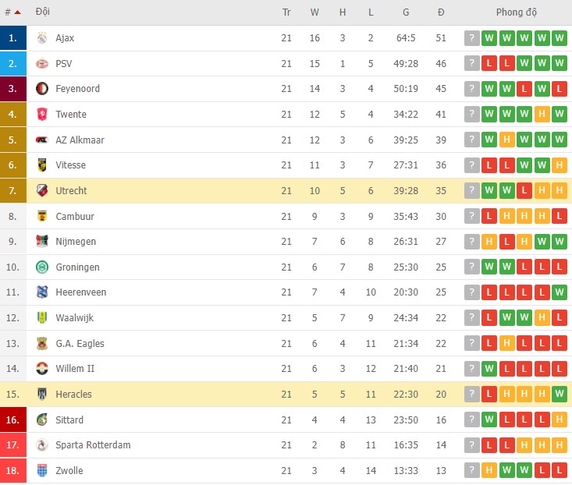The height and width of the screenshot is (485, 572).
Task: Click the Vitesse club crest
Action: pyautogui.click(x=42, y=165)
